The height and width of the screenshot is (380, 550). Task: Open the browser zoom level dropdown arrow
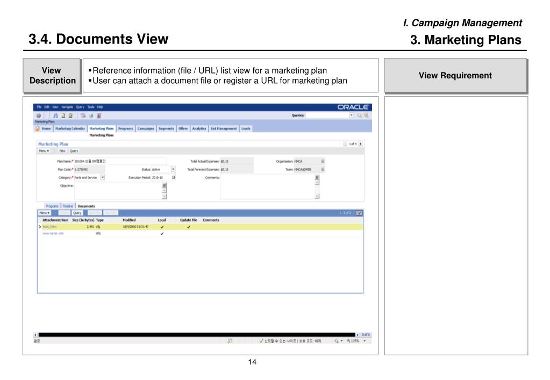pos(365,341)
